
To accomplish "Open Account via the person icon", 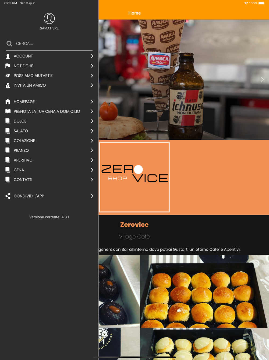I will pyautogui.click(x=8, y=56).
